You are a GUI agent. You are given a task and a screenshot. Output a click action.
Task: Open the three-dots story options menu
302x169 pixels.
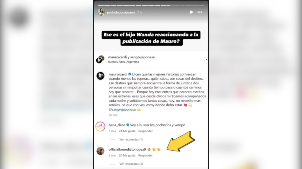click(x=200, y=12)
